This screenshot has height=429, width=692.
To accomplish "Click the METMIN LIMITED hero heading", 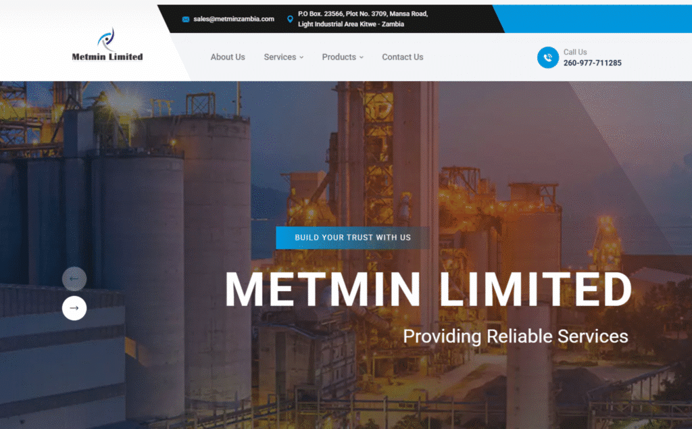I will (428, 290).
